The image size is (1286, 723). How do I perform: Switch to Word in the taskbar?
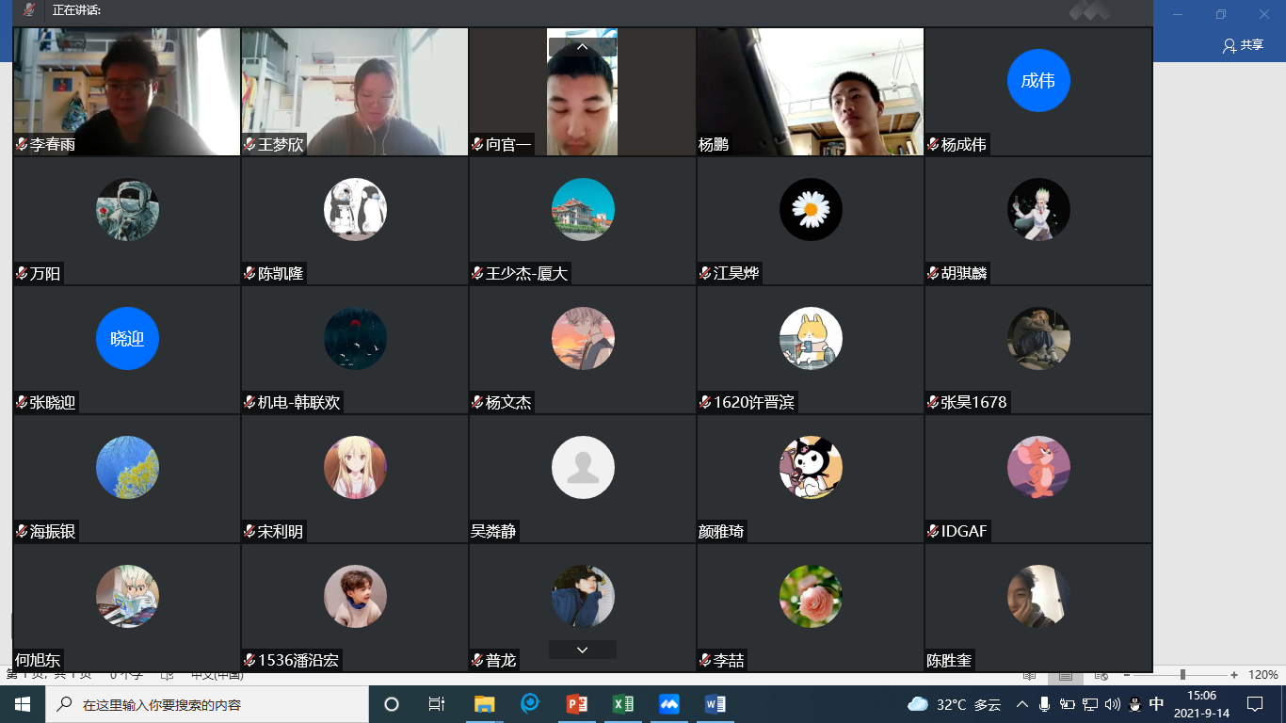(x=715, y=704)
